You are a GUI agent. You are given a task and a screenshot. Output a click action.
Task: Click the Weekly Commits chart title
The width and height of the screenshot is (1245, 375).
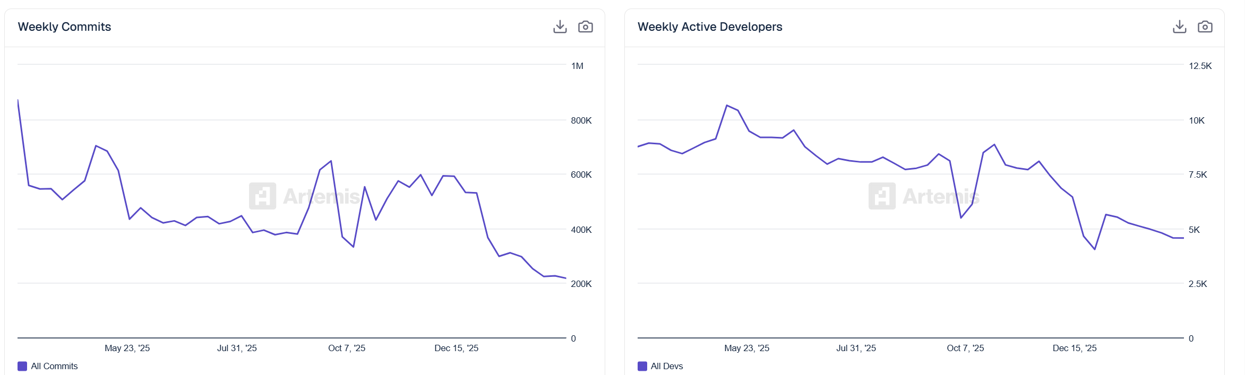click(x=64, y=27)
